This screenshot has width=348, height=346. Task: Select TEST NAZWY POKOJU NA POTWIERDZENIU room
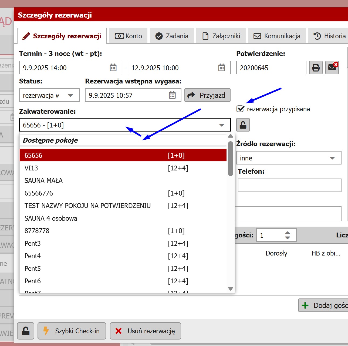point(123,206)
